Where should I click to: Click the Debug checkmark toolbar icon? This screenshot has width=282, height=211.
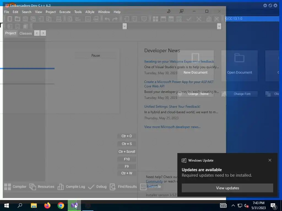[189, 19]
